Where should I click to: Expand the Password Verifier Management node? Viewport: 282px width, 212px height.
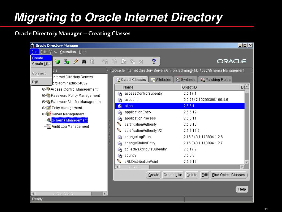pyautogui.click(x=44, y=102)
